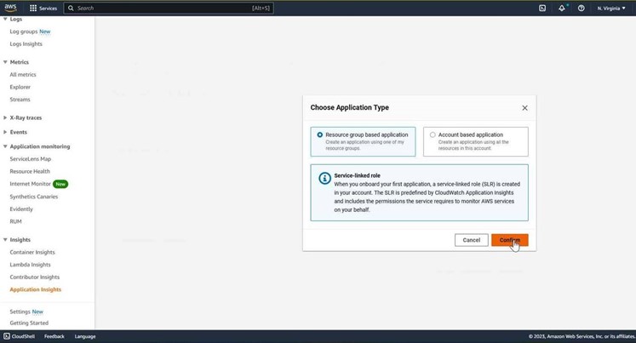Open the help question mark icon
Image resolution: width=636 pixels, height=343 pixels.
(x=582, y=9)
